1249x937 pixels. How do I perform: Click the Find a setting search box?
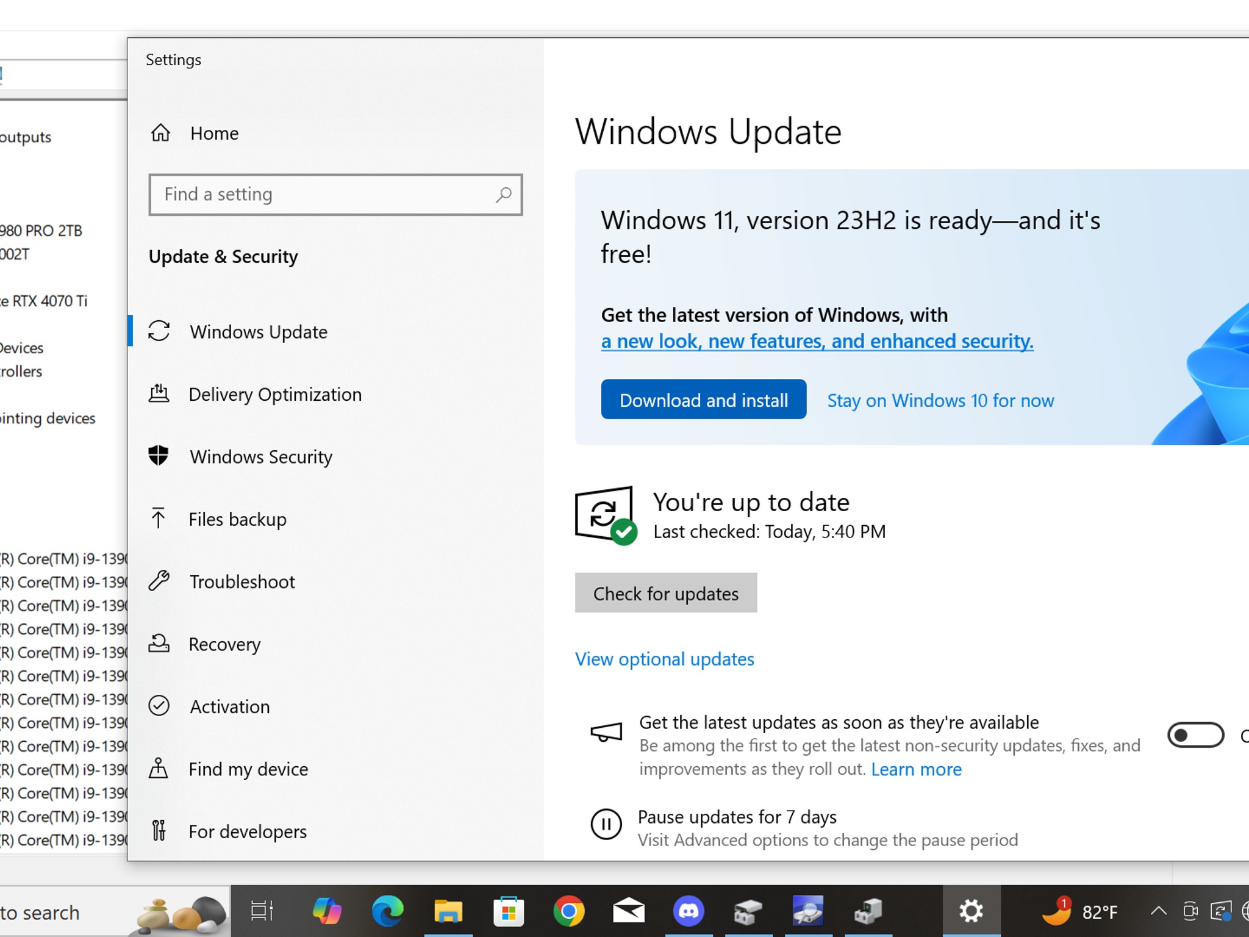point(335,195)
